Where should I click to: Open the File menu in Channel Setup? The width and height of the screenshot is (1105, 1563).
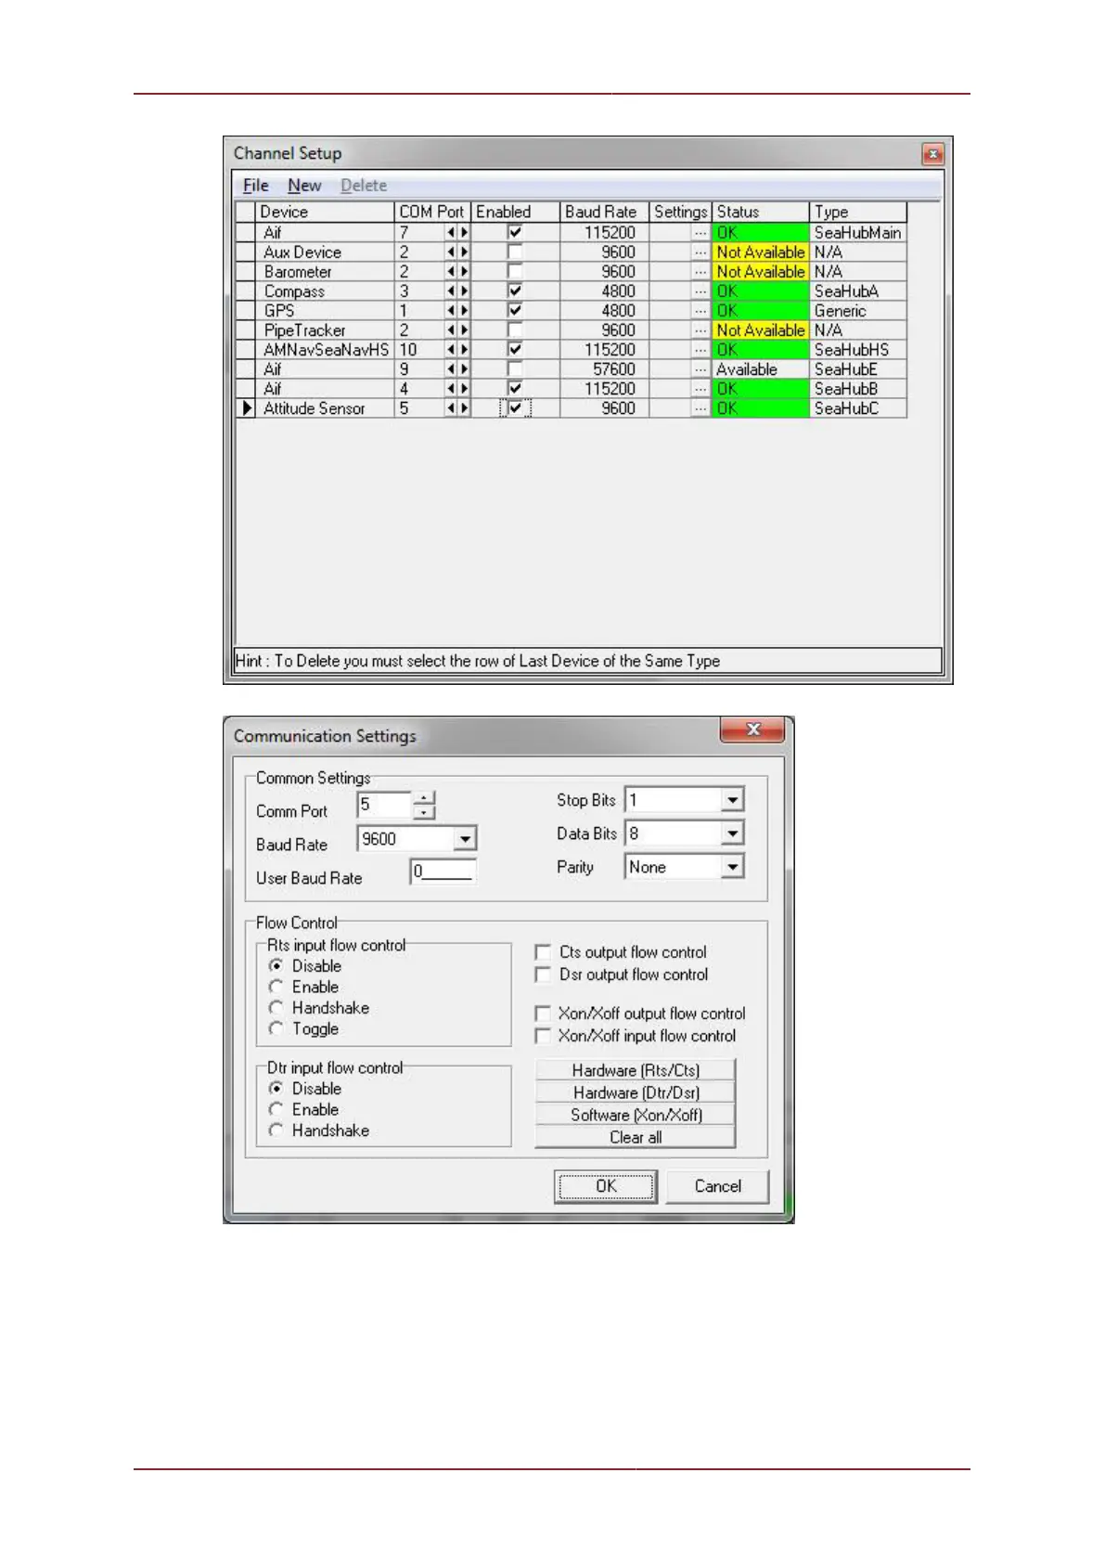click(255, 186)
